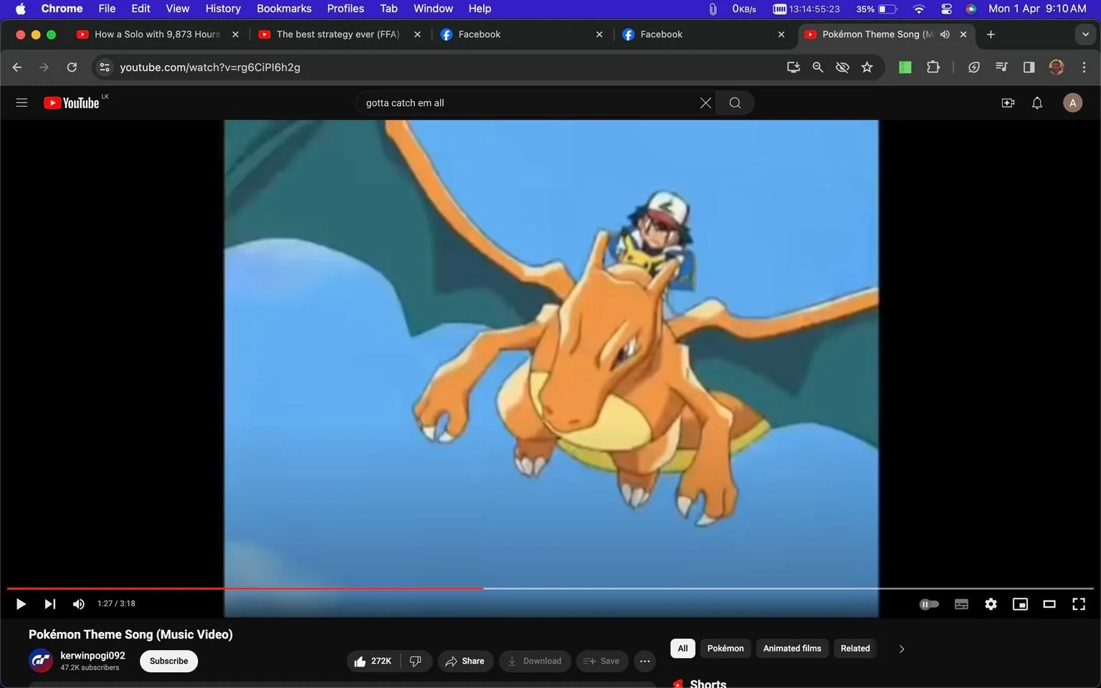Enter full screen mode

(1079, 604)
